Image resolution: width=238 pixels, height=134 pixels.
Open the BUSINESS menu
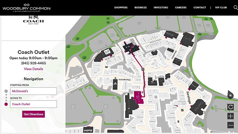(141, 8)
